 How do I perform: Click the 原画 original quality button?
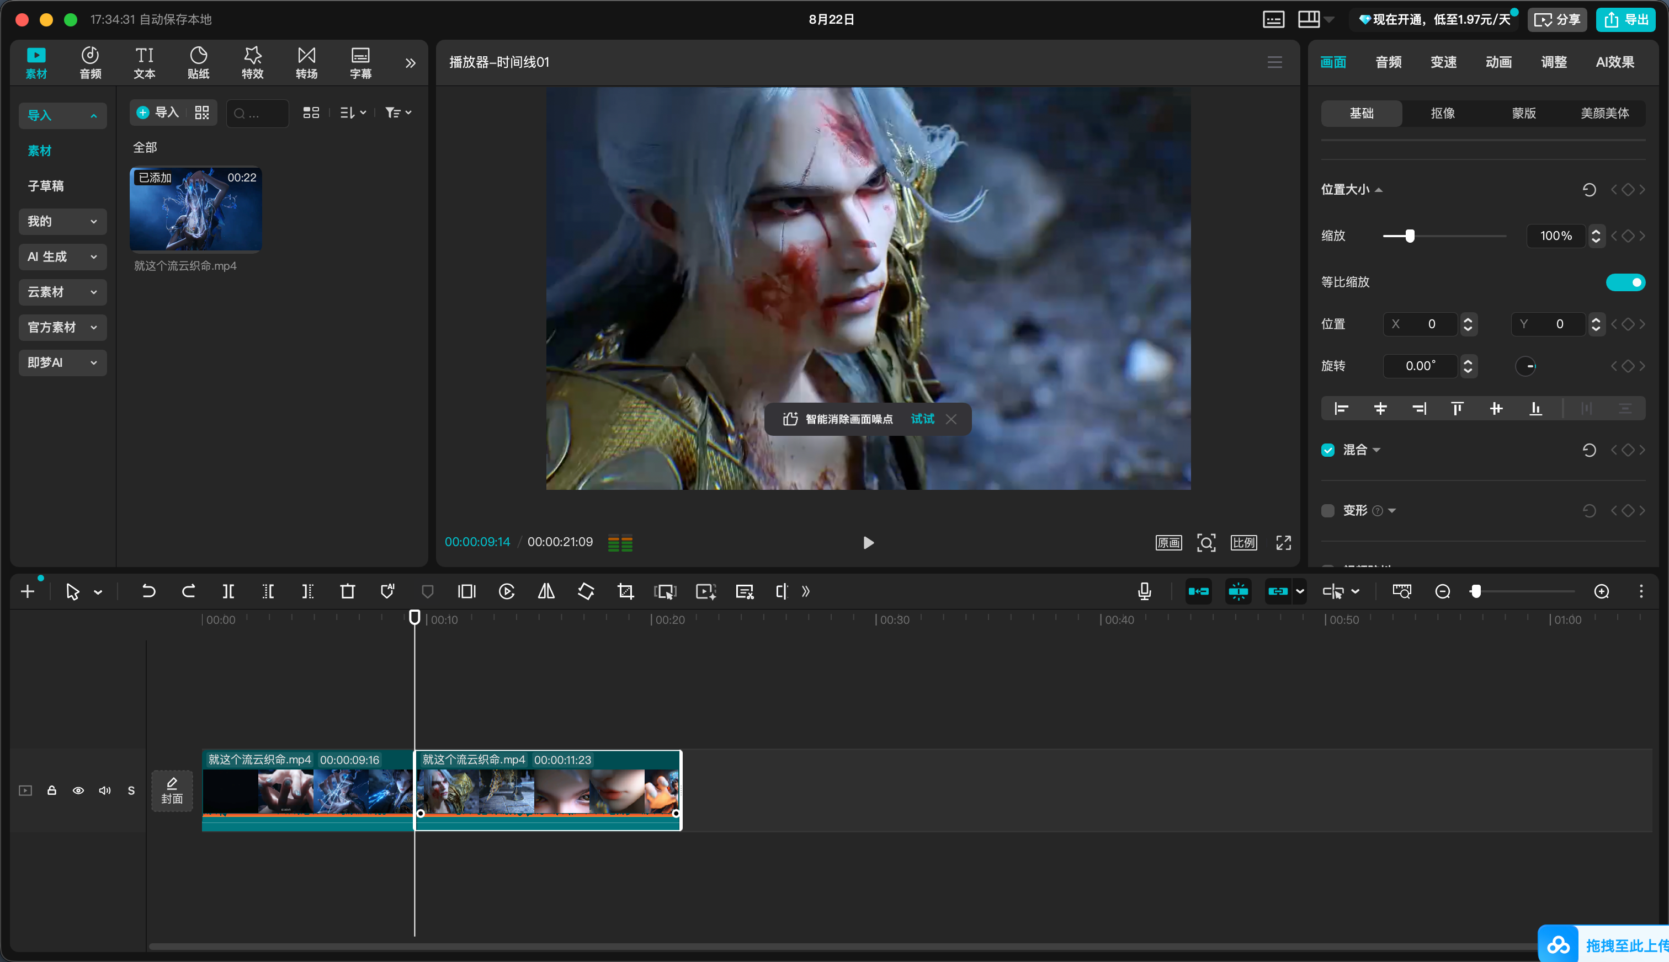click(x=1168, y=542)
